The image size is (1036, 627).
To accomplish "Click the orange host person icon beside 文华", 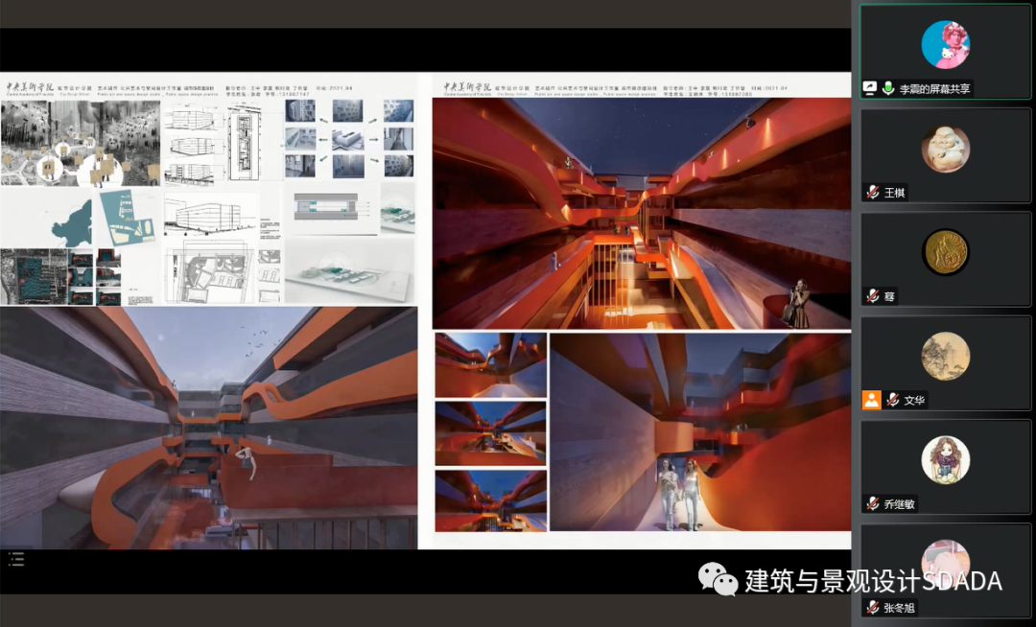I will (x=871, y=400).
